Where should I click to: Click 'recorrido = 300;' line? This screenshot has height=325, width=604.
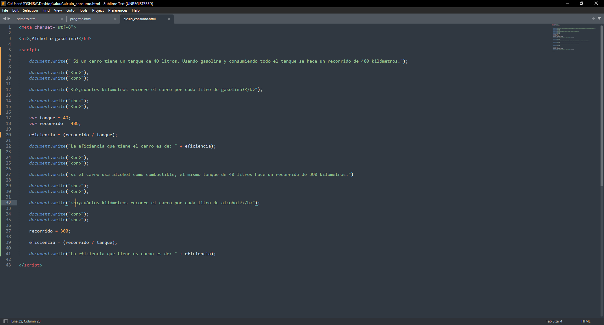50,231
